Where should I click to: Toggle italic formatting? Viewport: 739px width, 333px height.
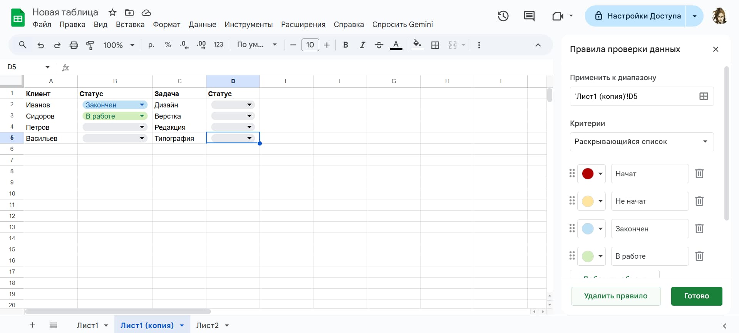point(362,45)
